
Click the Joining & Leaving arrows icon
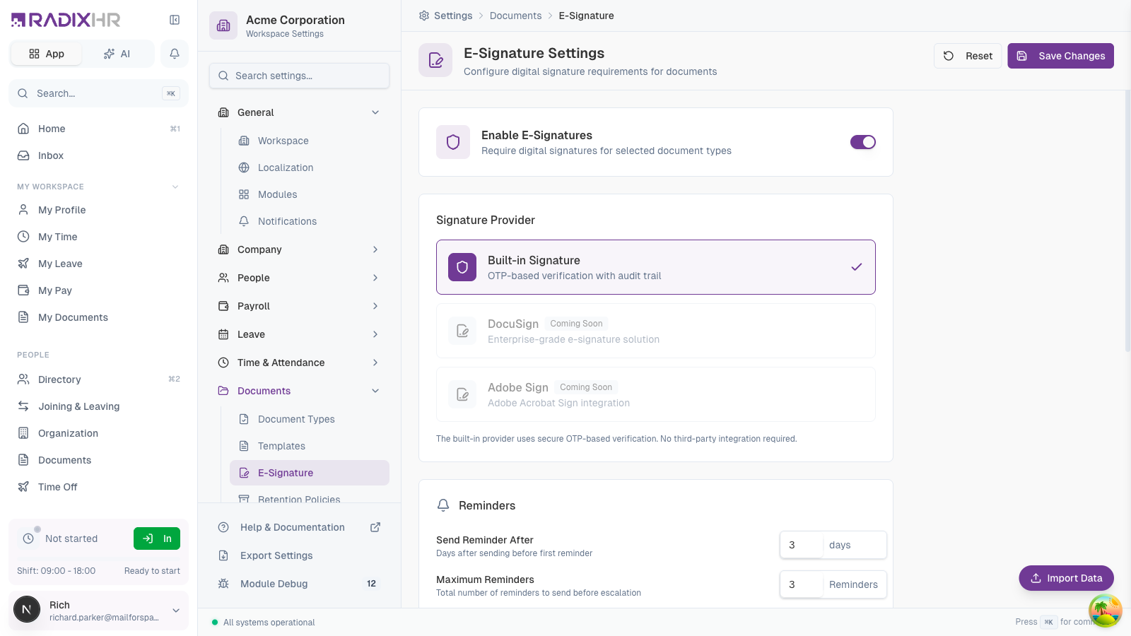(x=23, y=406)
